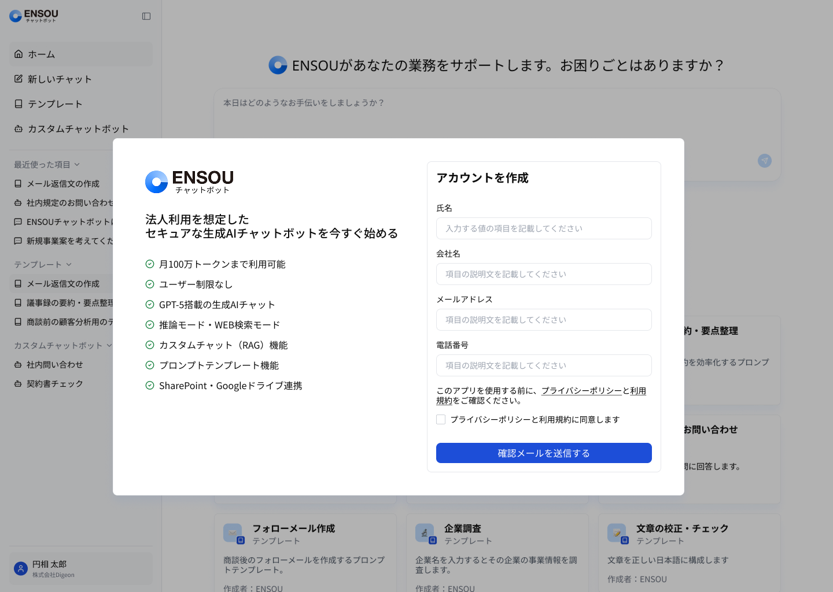Focus the 会社名 input field

tap(544, 274)
